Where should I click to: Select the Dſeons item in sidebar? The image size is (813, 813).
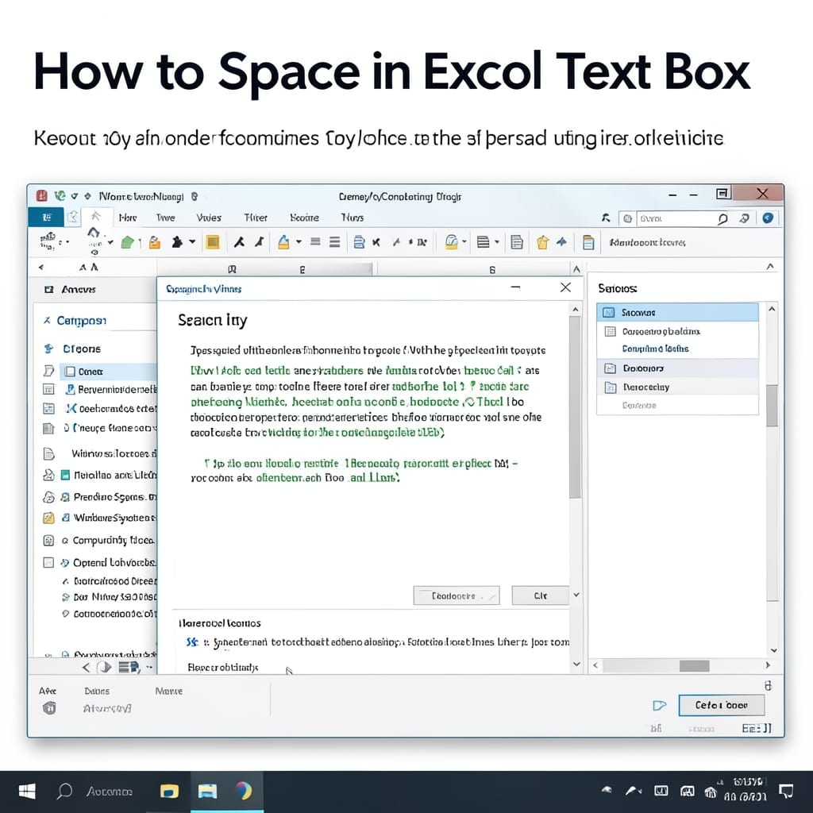82,349
